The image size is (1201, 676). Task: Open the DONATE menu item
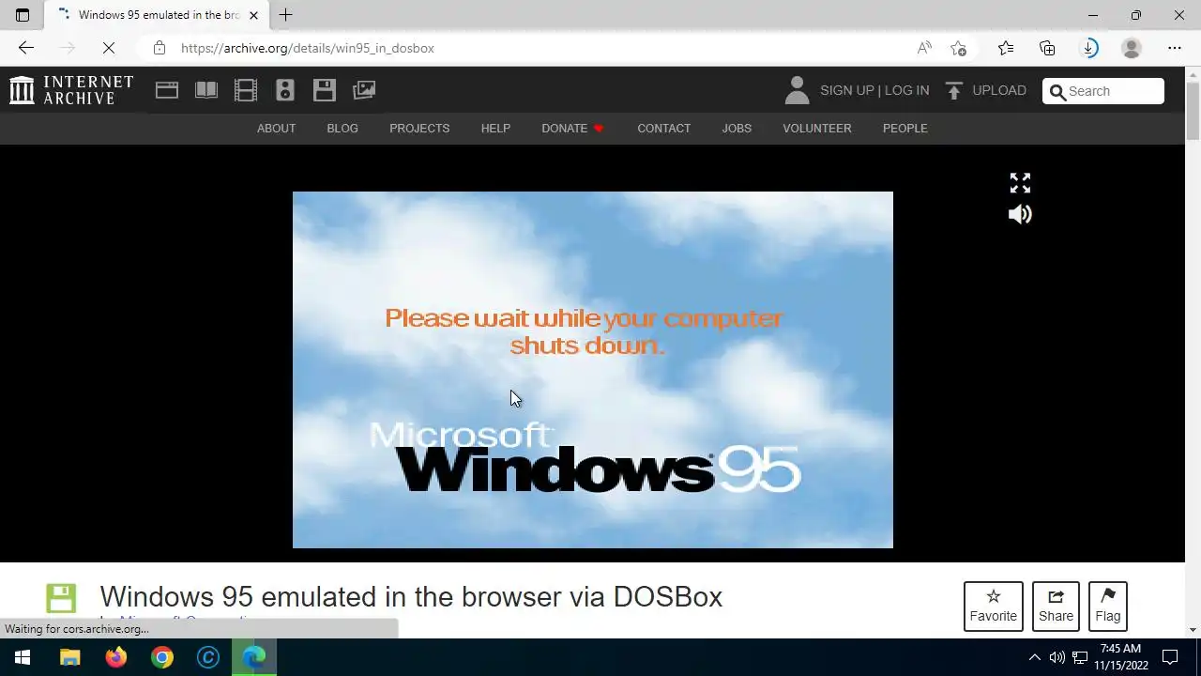[x=572, y=128]
